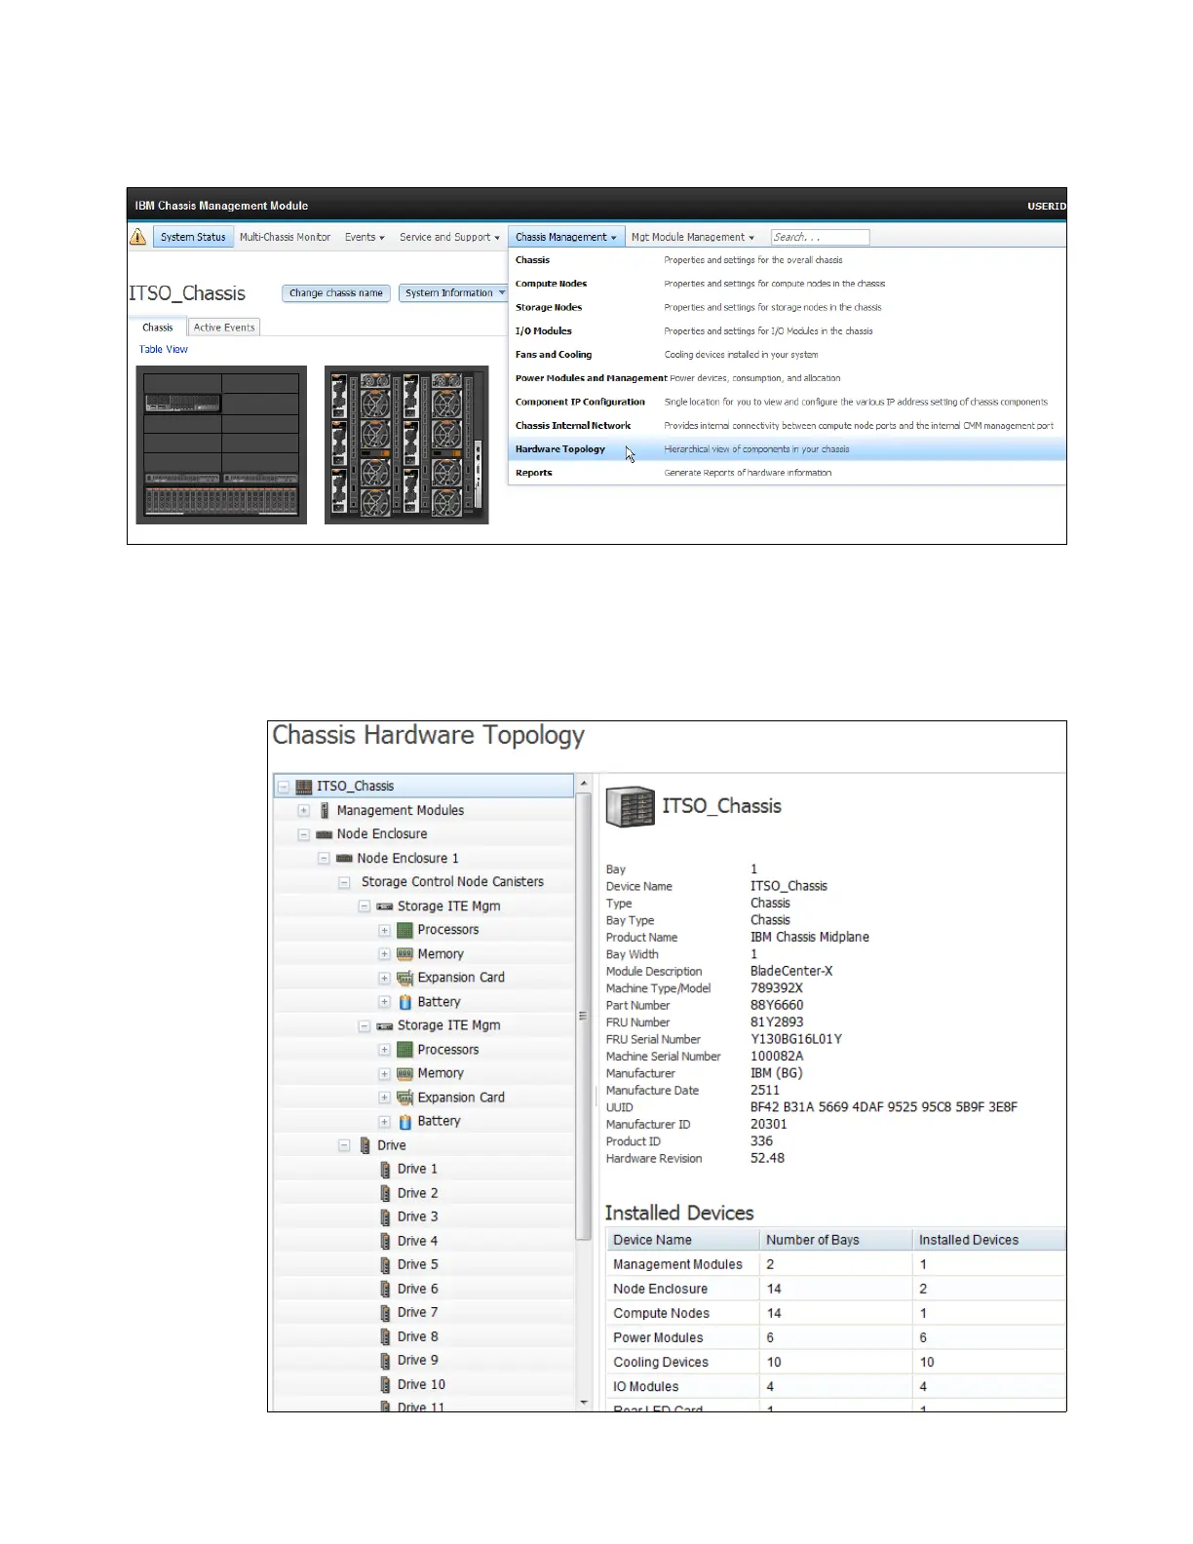
Task: Click the Memory icon under first Storage ITE Mgm
Action: pyautogui.click(x=404, y=954)
